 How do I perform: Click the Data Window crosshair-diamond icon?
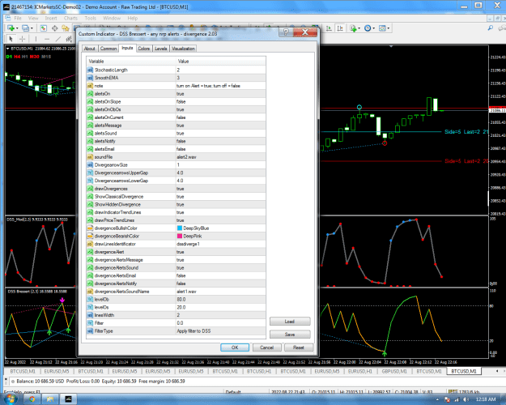tap(54, 28)
